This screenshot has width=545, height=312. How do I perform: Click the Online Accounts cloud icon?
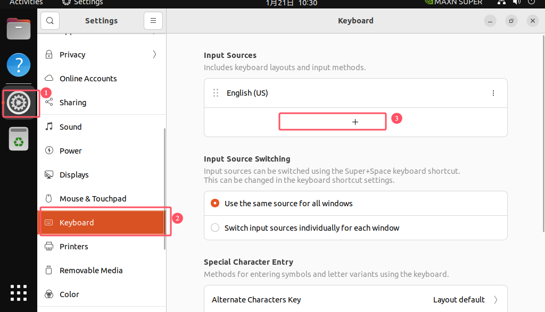click(x=49, y=78)
